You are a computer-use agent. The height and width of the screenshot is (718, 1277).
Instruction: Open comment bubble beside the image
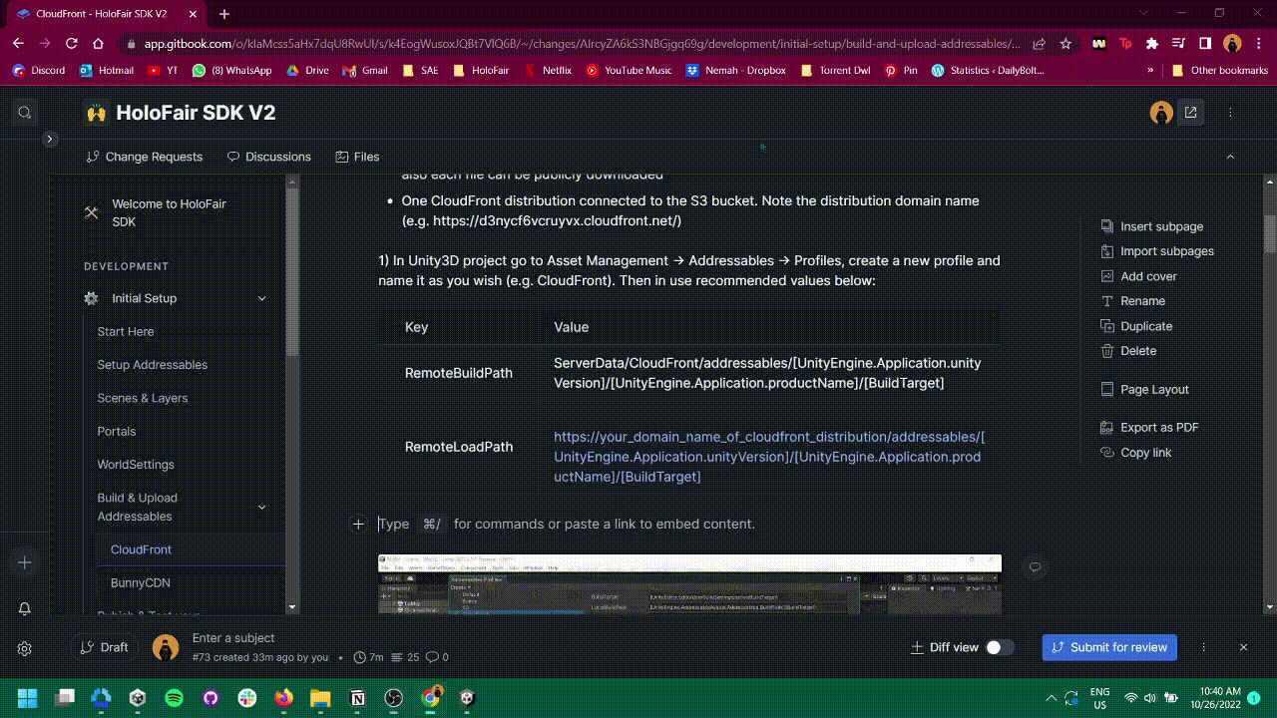coord(1035,567)
